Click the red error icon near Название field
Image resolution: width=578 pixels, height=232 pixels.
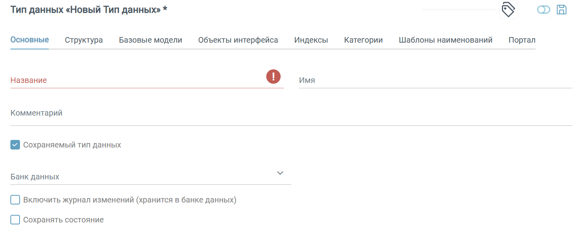point(273,77)
